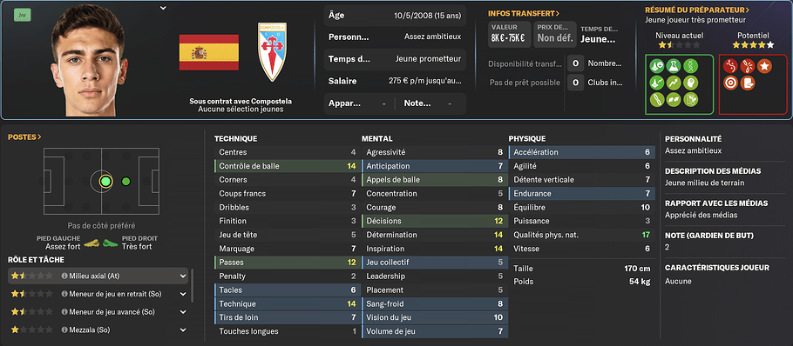The width and height of the screenshot is (793, 346).
Task: Click the VALEUR 8K€-75K€ box
Action: click(509, 34)
